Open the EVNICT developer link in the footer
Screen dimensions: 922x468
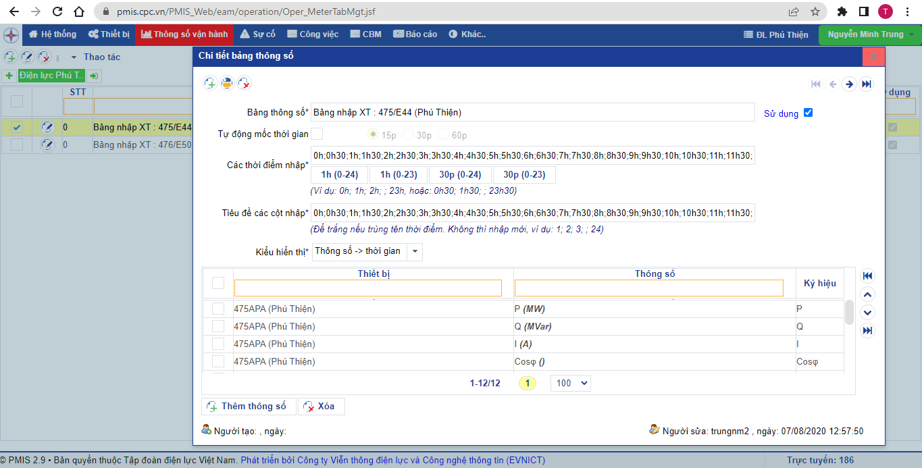(393, 461)
